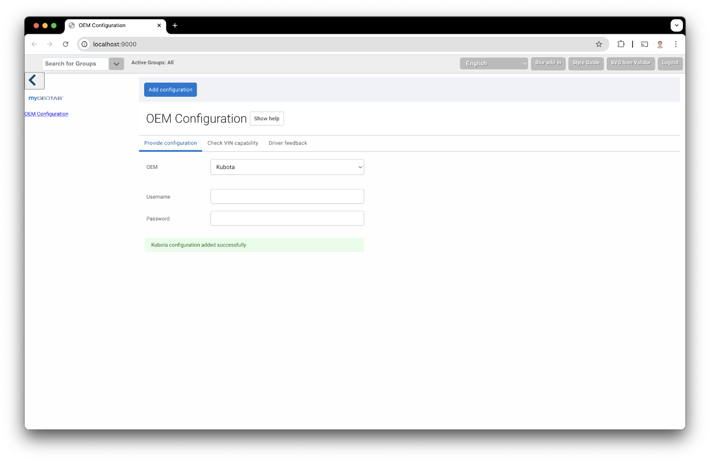710x462 pixels.
Task: Click the Show help button
Action: click(x=267, y=118)
